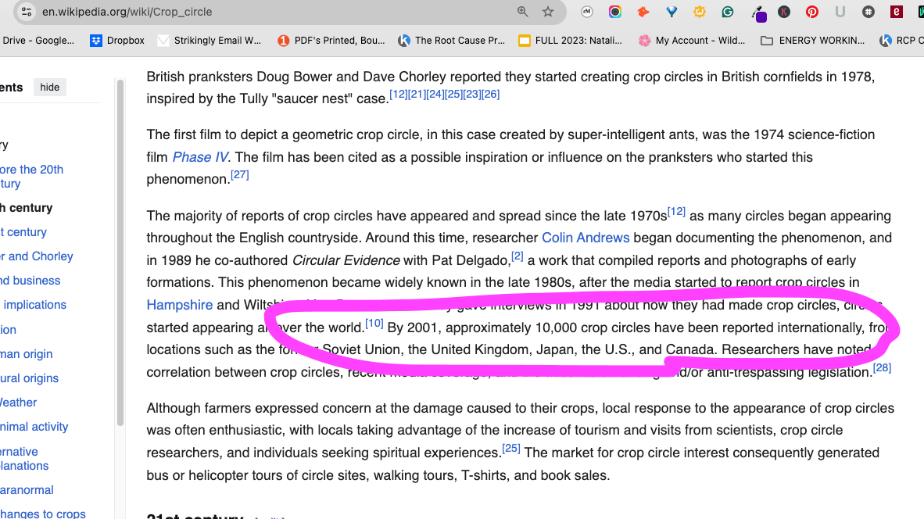The width and height of the screenshot is (924, 519).
Task: Click the rainbow camera extension icon
Action: 615,12
